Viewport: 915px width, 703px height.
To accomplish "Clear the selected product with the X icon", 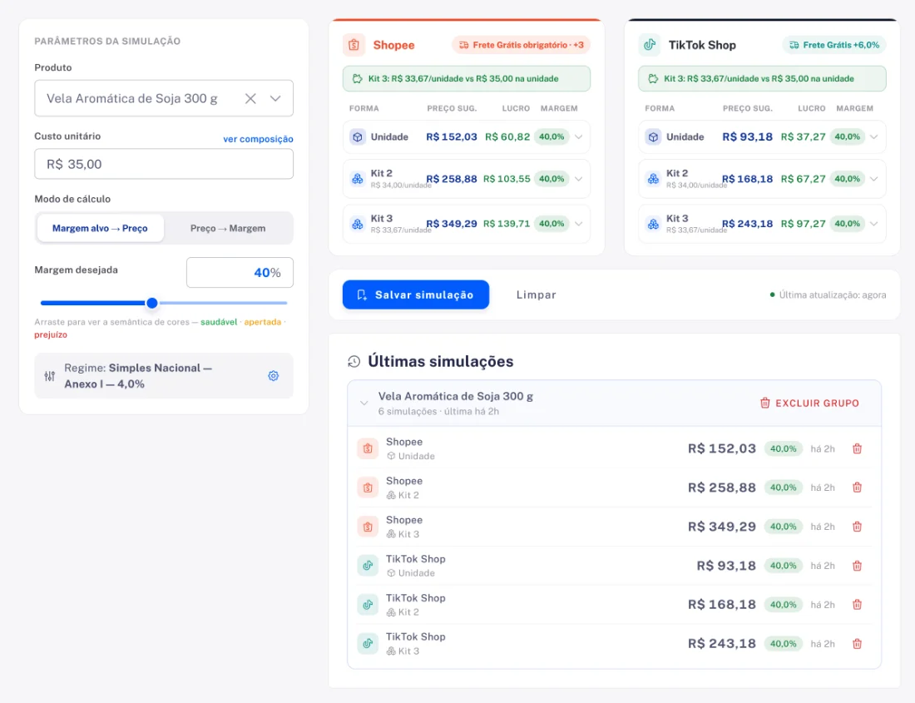I will pos(250,99).
